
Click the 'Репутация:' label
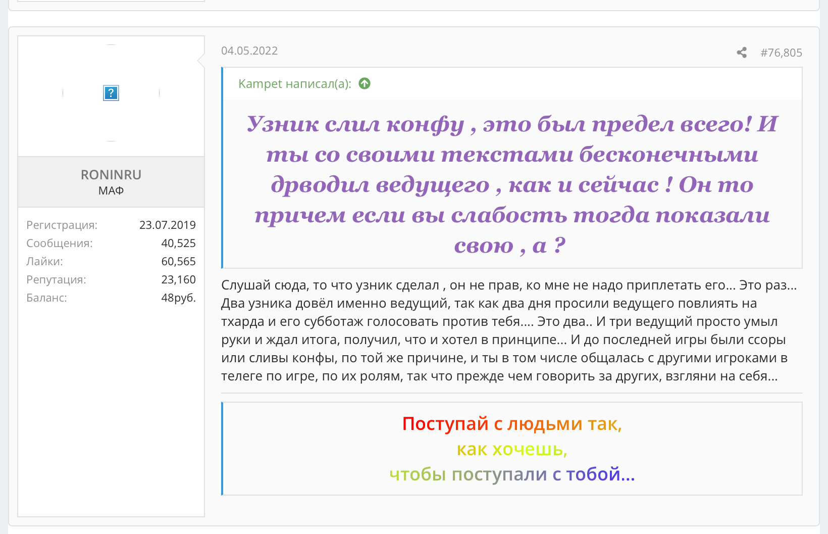pyautogui.click(x=56, y=280)
